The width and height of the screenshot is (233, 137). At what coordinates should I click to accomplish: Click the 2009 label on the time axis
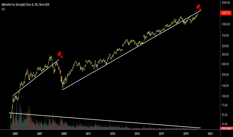tap(64, 134)
